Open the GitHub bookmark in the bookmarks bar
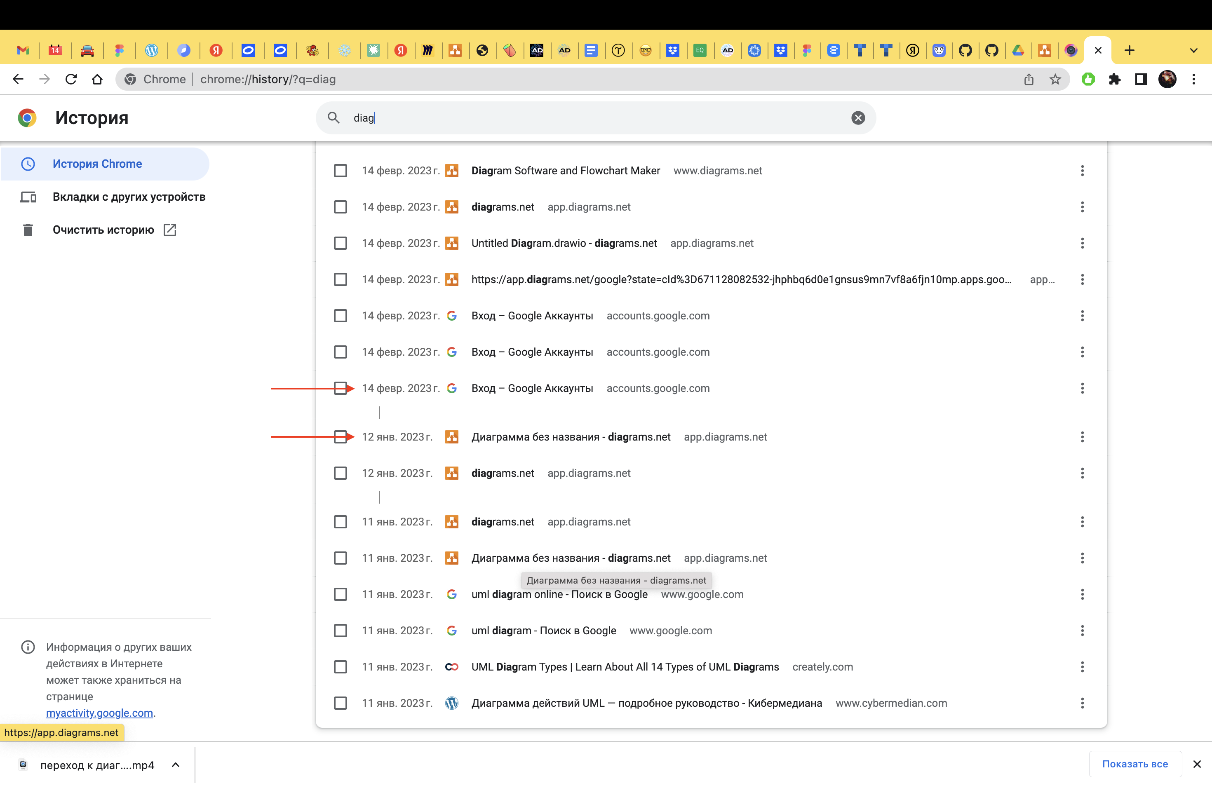 coord(965,50)
